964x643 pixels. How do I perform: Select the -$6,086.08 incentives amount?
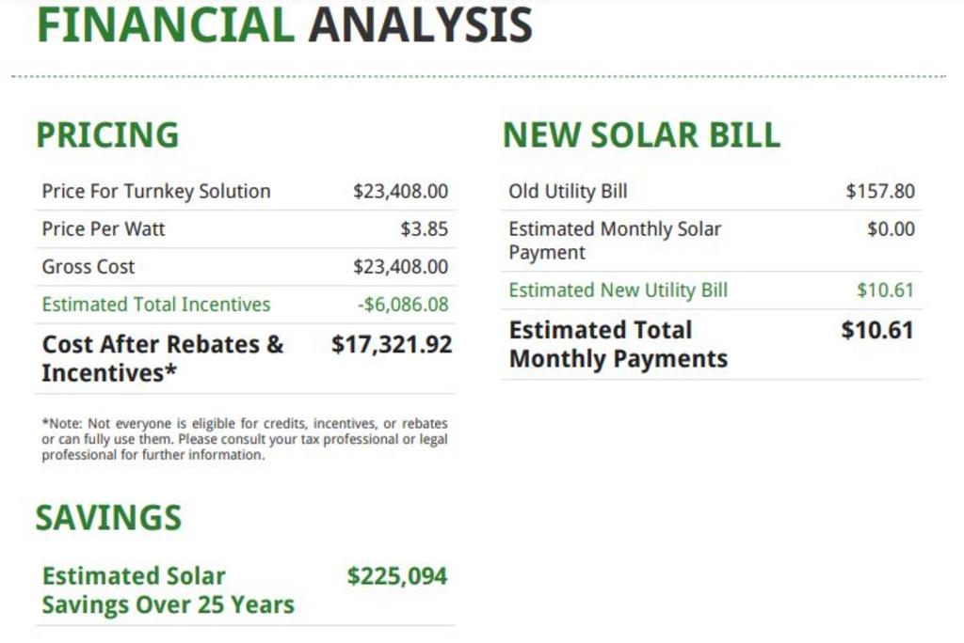click(x=403, y=305)
